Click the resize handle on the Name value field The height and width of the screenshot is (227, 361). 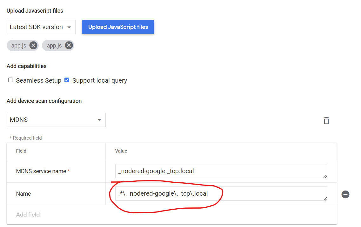325,199
